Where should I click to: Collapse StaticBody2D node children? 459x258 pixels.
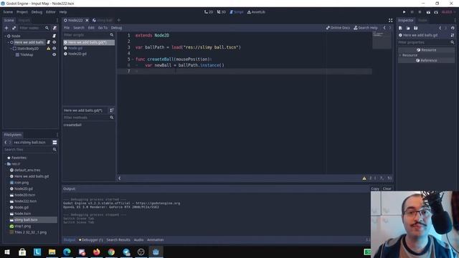click(x=11, y=48)
